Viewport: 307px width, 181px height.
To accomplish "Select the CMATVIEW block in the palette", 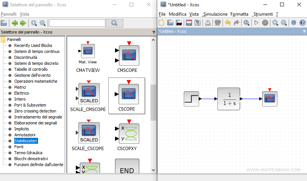I will (x=88, y=57).
